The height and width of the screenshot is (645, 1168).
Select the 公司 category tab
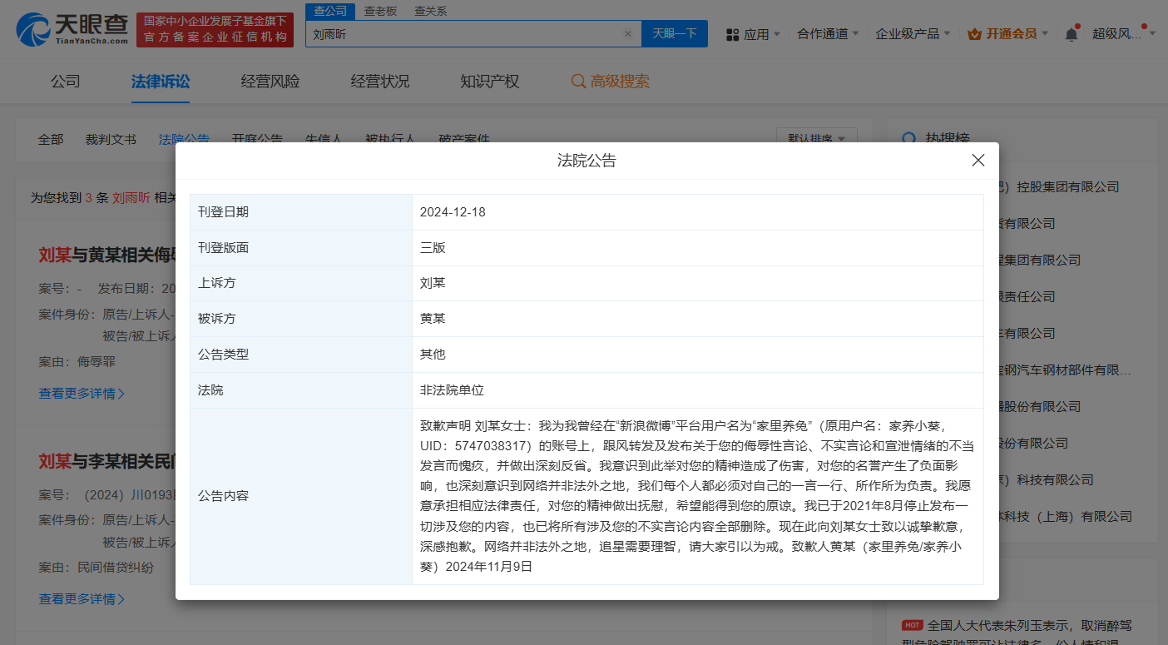pyautogui.click(x=66, y=82)
